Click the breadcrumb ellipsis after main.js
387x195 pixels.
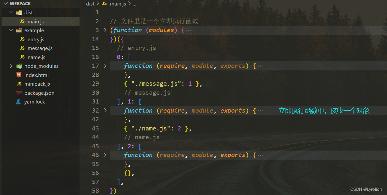click(x=134, y=4)
